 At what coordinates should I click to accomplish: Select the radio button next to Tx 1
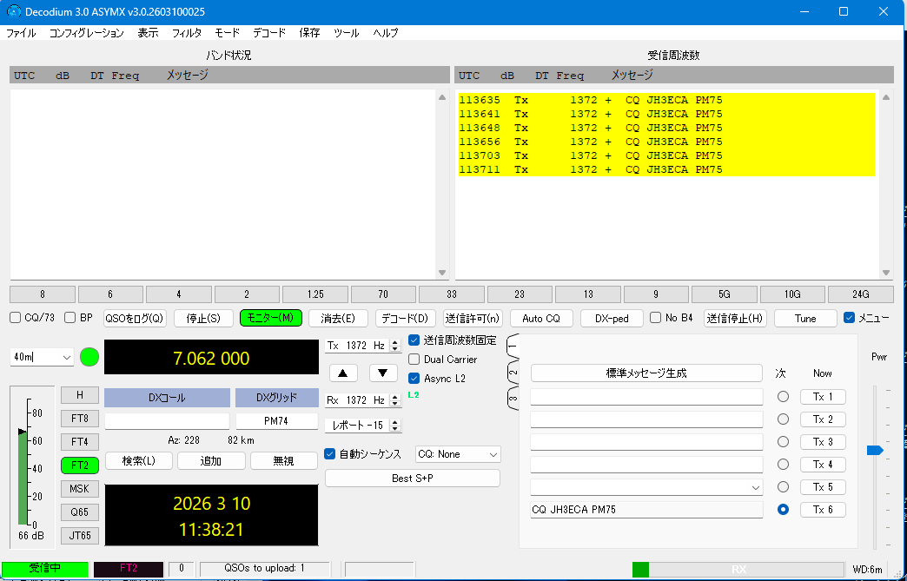[x=783, y=397]
